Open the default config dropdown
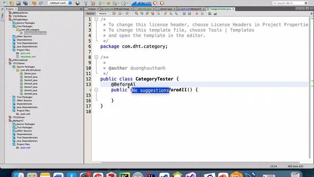 pyautogui.click(x=60, y=3)
